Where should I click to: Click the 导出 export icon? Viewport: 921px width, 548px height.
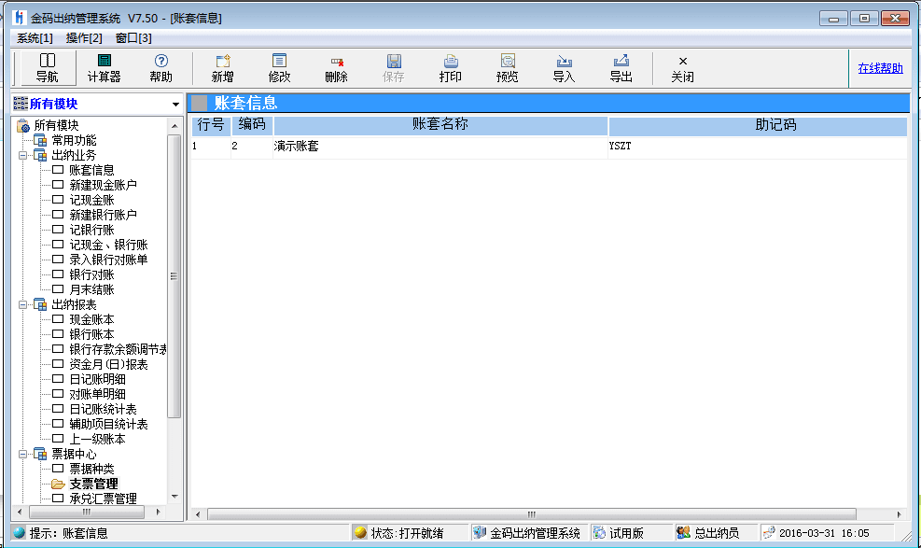pos(621,67)
